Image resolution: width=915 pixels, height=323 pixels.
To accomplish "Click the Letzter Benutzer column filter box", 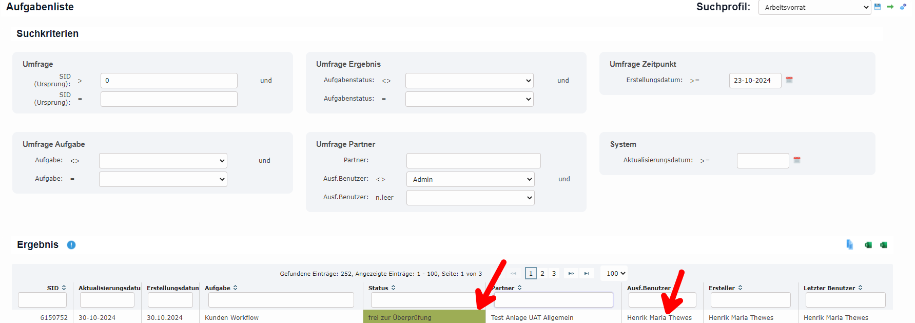I will (x=846, y=300).
